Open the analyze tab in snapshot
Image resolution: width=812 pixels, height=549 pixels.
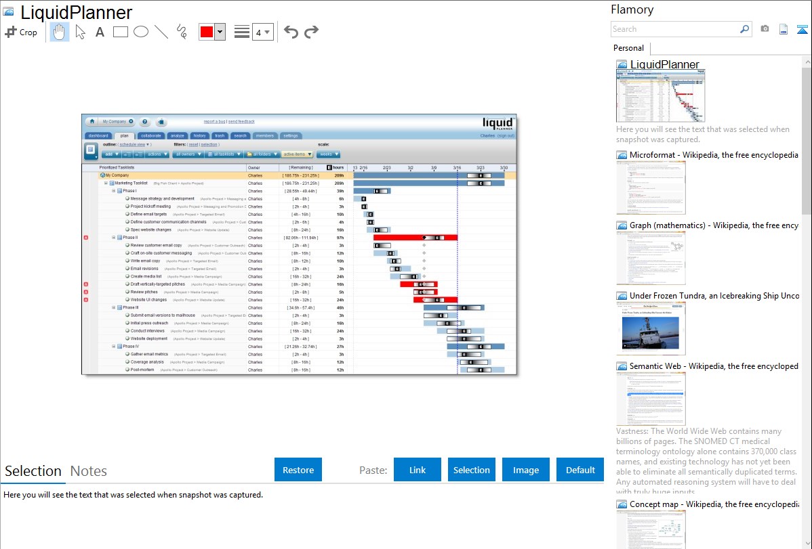pos(177,135)
